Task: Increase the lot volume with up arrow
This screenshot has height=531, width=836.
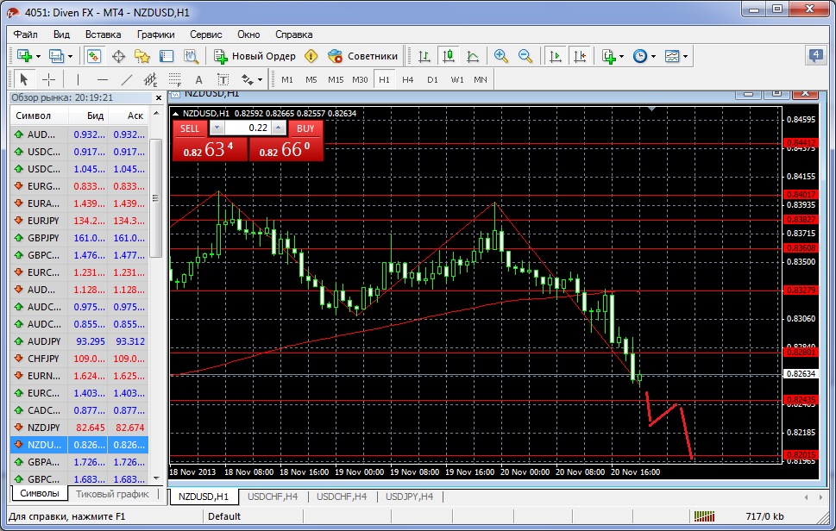Action: pos(279,128)
